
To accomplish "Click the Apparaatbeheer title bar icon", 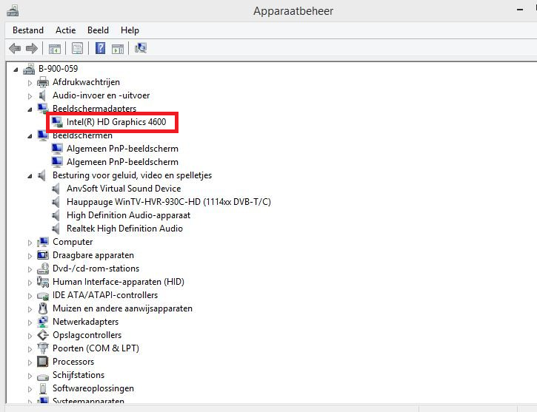I will tap(13, 11).
